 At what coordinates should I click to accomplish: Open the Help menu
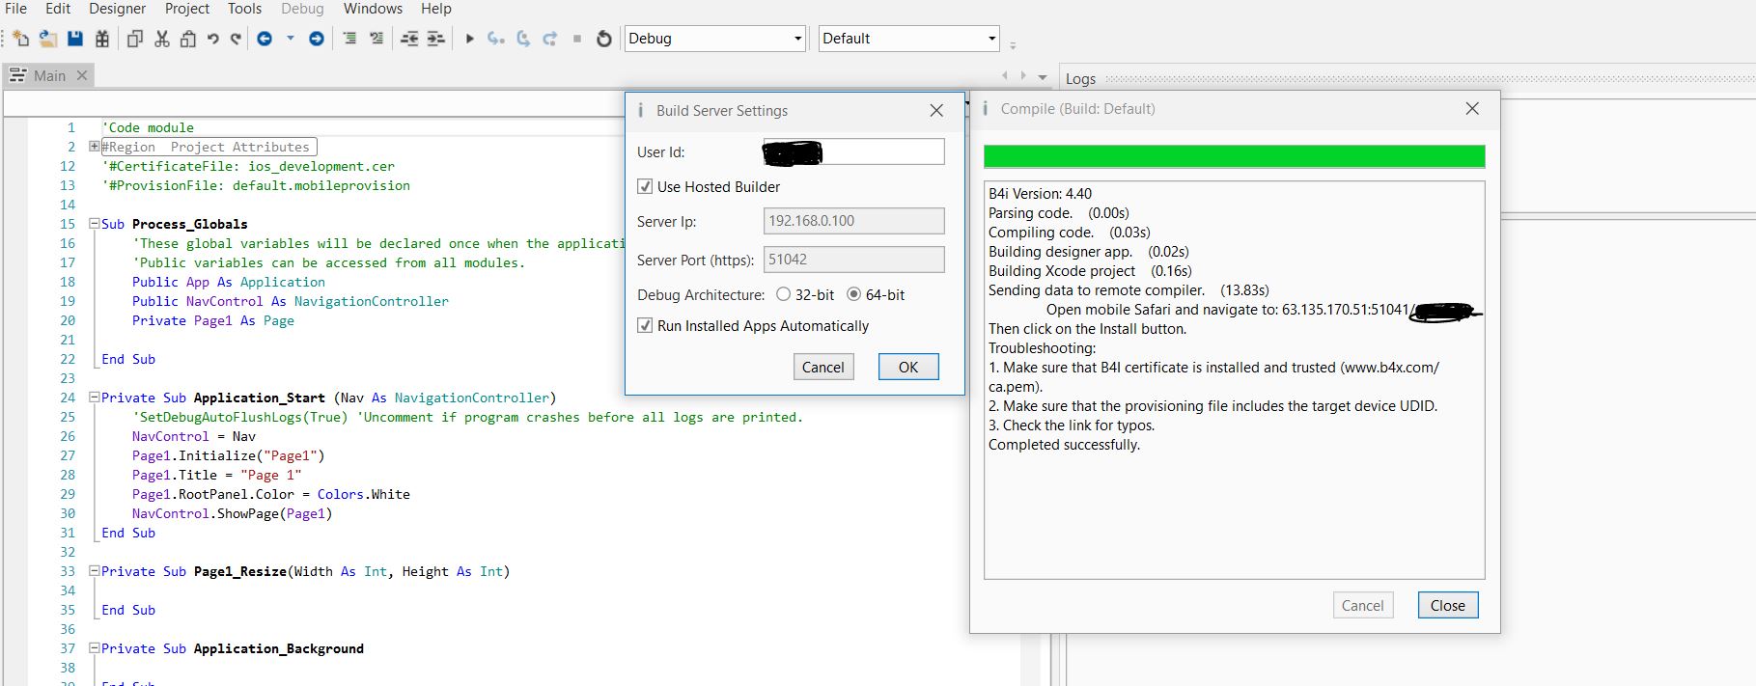(436, 9)
